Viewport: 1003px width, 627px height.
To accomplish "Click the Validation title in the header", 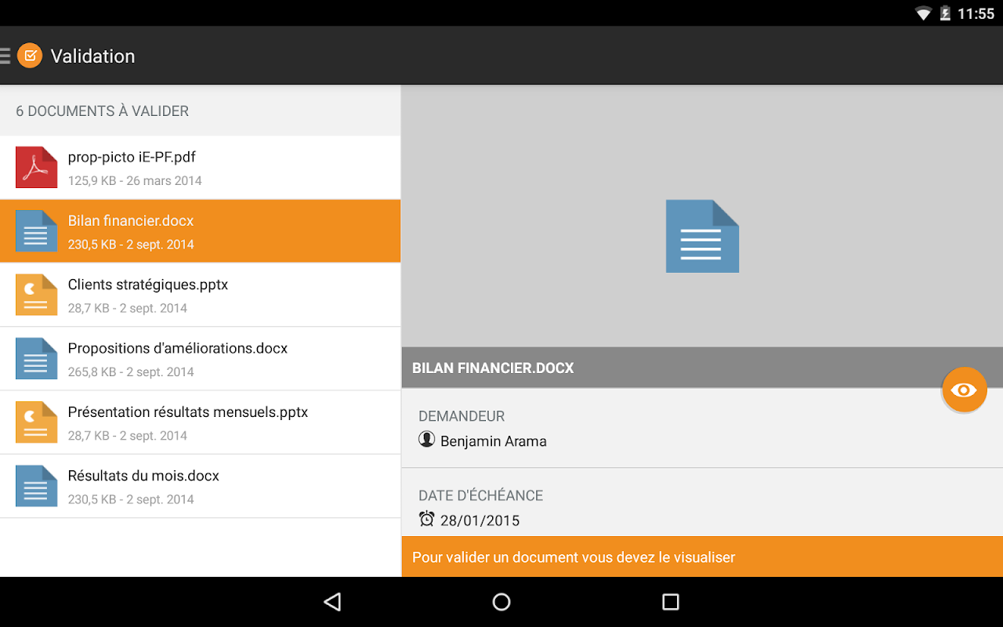I will (92, 56).
